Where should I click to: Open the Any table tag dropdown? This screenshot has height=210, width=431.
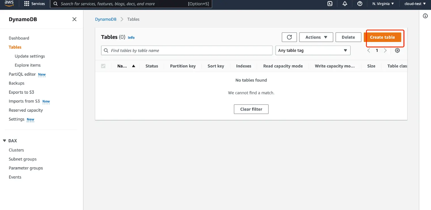click(x=313, y=50)
